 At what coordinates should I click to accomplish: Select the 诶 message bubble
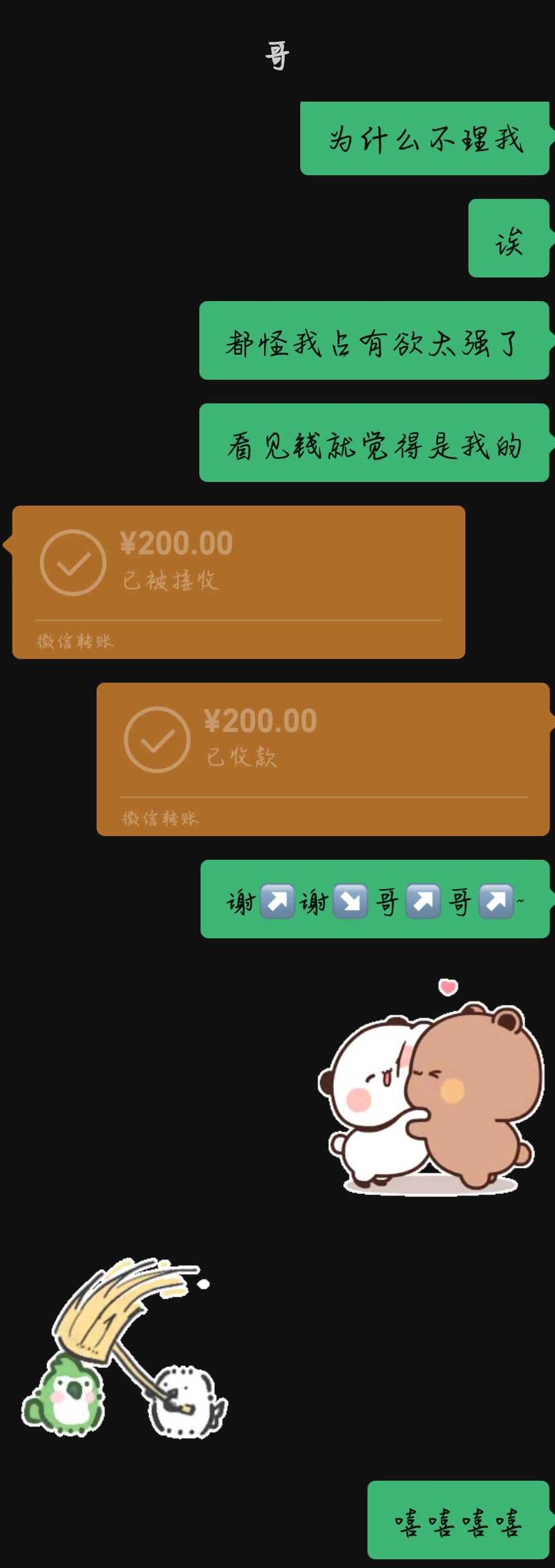coord(509,238)
